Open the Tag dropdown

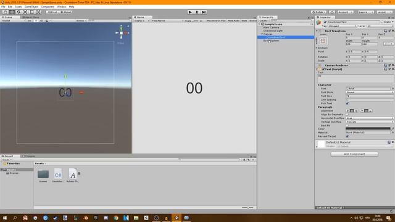click(342, 26)
